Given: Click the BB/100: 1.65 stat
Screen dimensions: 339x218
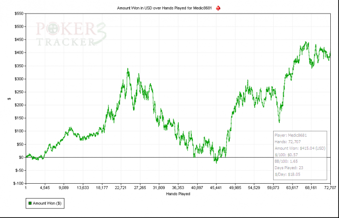Looking at the screenshot, I should [286, 161].
